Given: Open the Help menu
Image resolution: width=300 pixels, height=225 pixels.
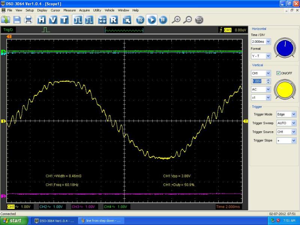Looking at the screenshot, I should [x=135, y=10].
